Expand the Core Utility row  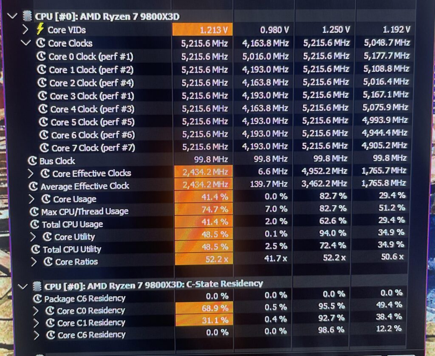point(33,236)
